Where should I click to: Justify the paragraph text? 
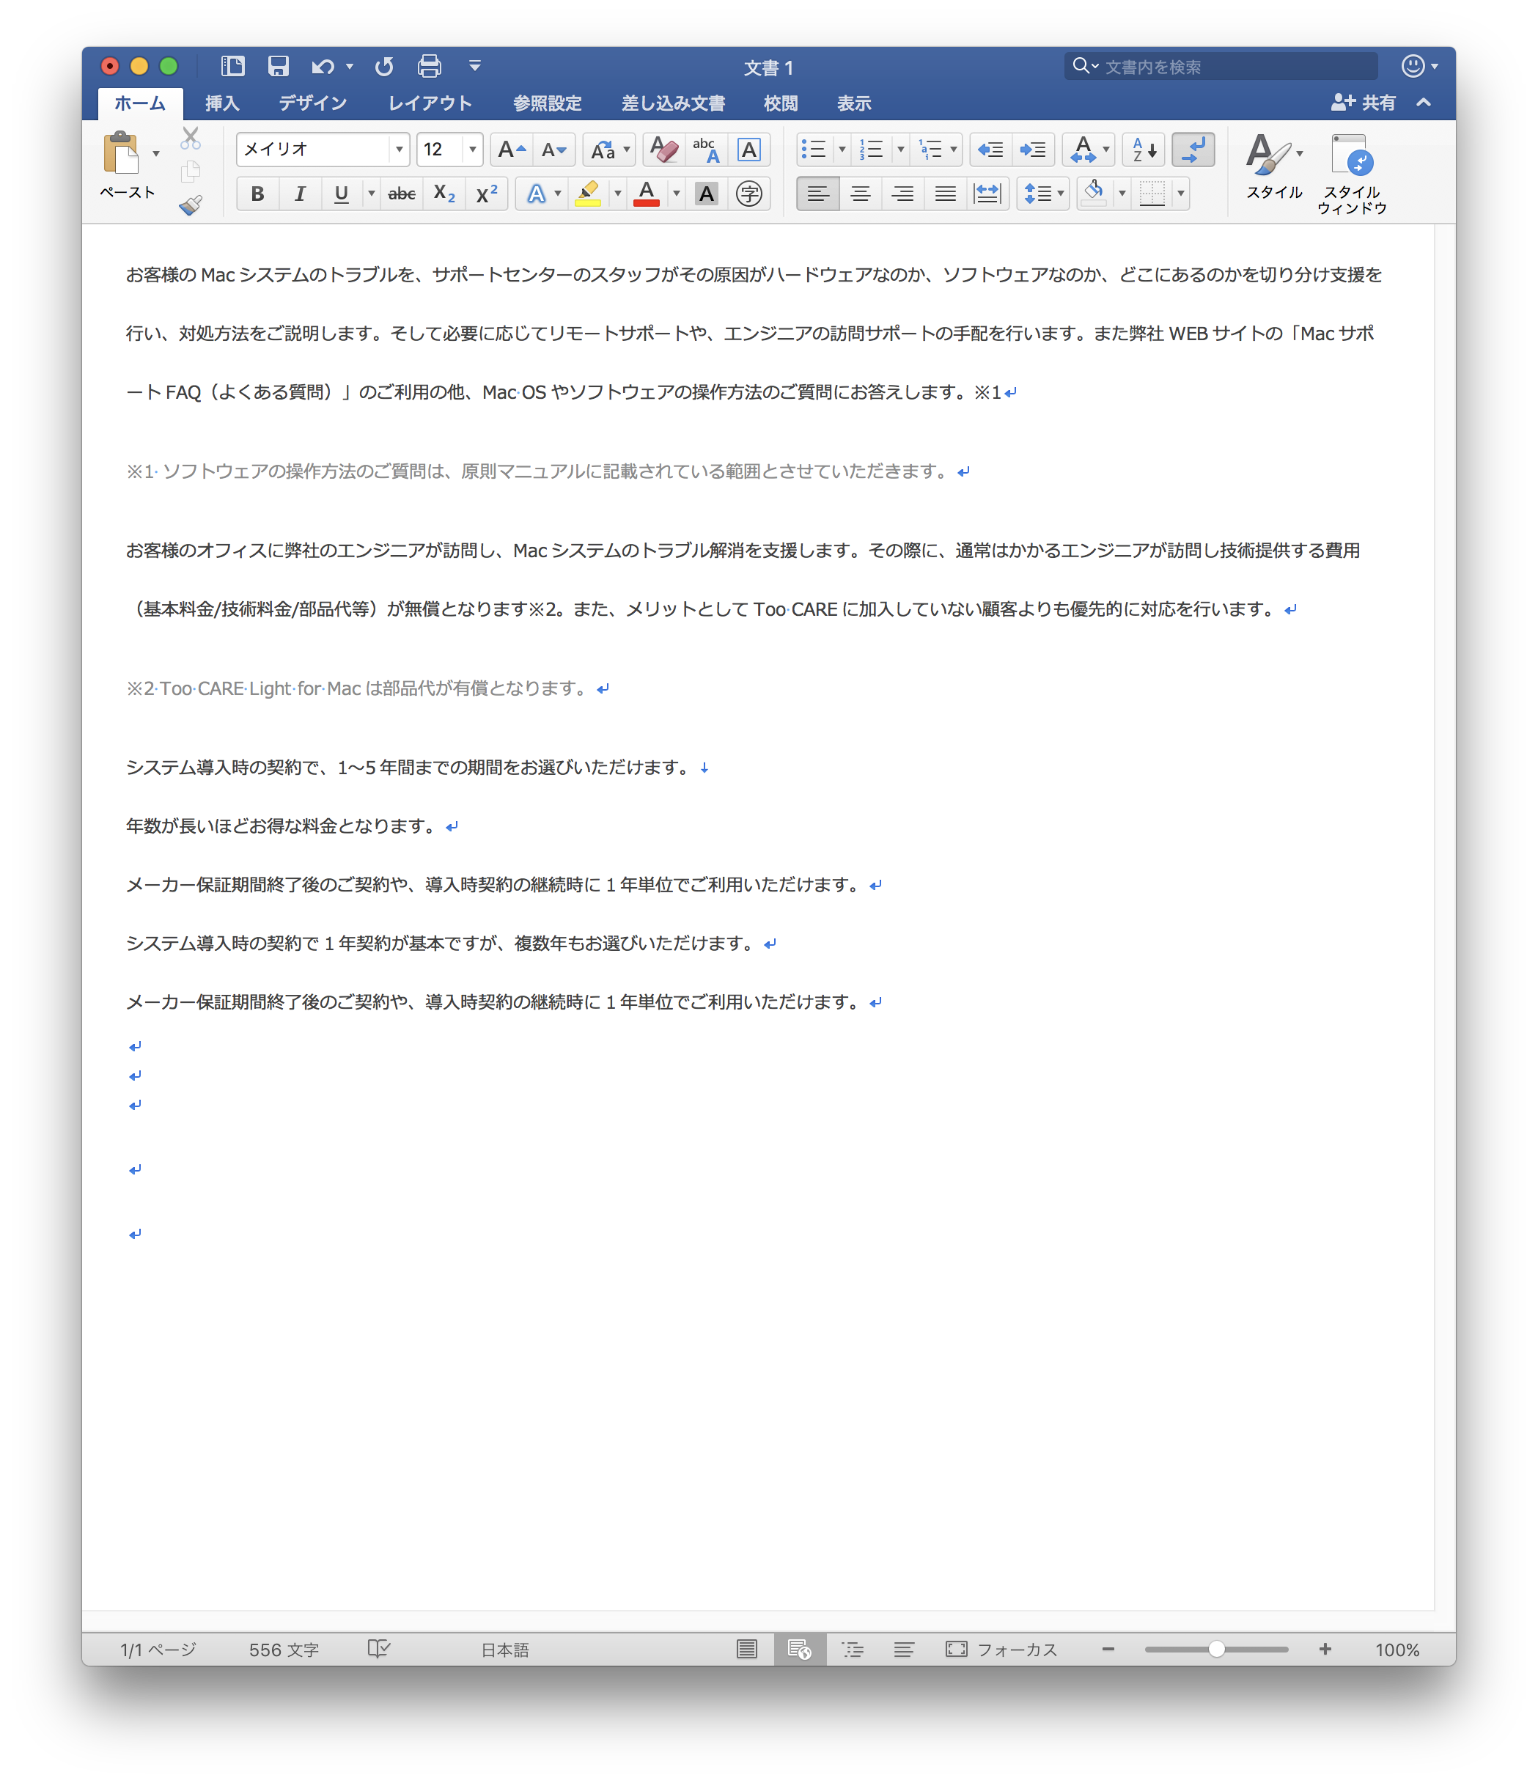945,194
